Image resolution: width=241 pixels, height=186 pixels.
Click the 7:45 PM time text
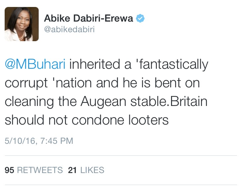tap(57, 141)
